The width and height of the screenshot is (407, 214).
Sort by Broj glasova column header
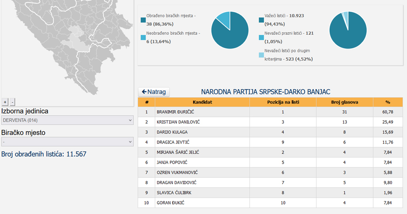(344, 102)
